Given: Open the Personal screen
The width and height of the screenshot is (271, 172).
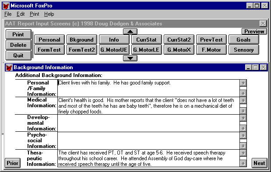Looking at the screenshot, I should pyautogui.click(x=49, y=39).
